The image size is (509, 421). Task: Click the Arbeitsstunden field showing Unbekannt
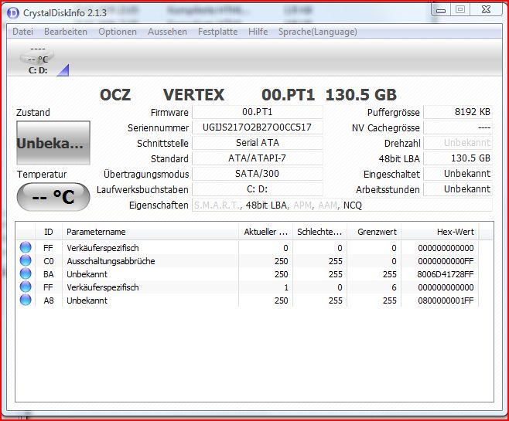[458, 189]
